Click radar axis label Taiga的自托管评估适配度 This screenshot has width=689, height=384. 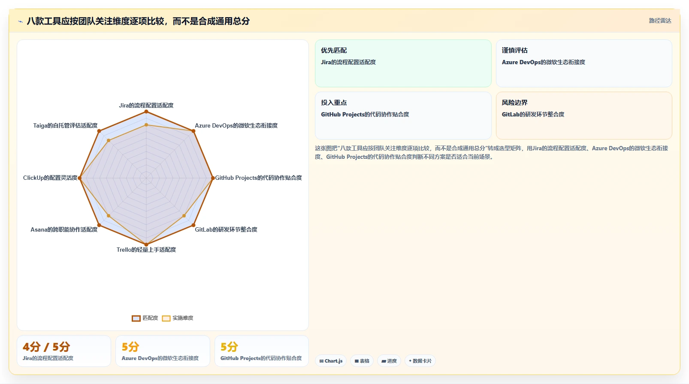65,125
